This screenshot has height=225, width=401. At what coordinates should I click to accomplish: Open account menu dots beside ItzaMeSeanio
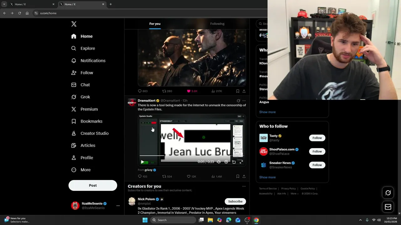point(118,206)
